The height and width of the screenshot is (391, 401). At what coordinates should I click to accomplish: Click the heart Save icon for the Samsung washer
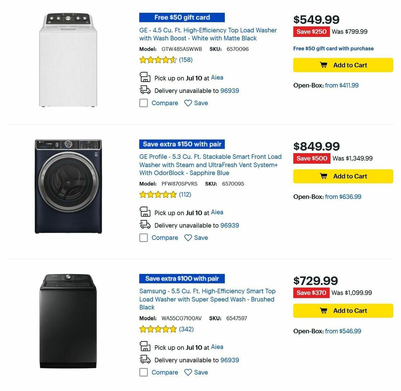pyautogui.click(x=188, y=372)
